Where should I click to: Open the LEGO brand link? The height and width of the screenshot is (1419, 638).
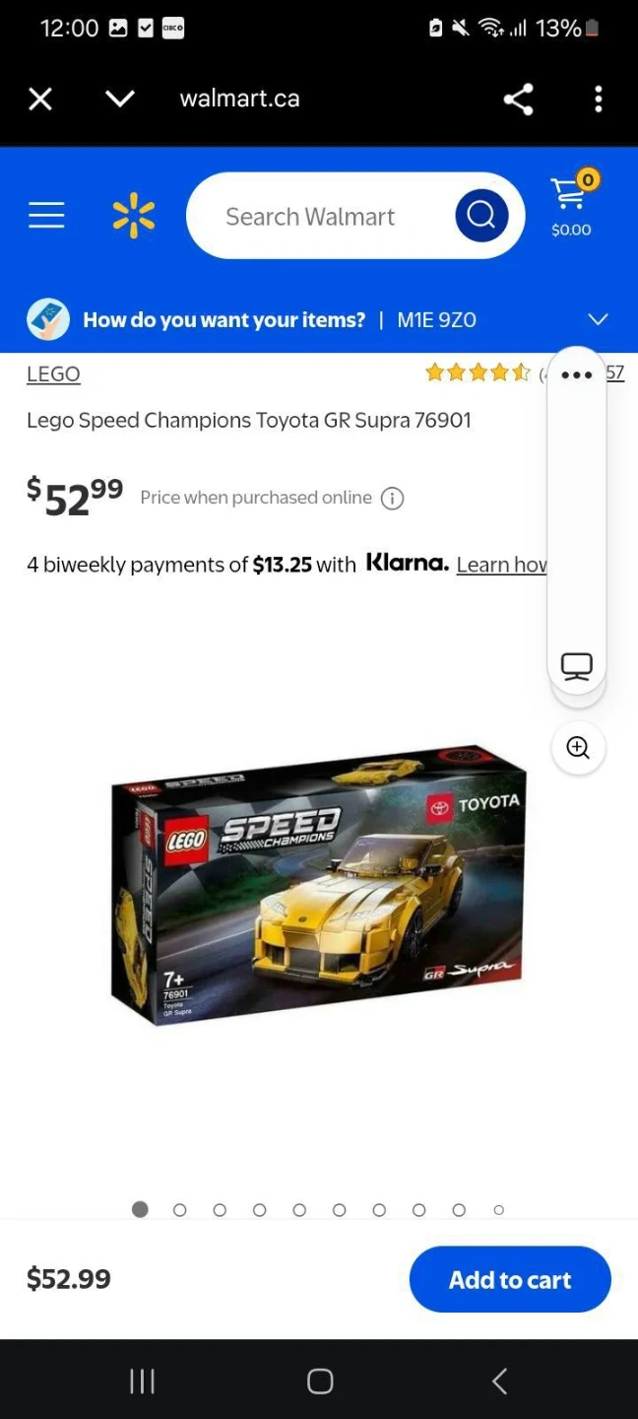[53, 374]
